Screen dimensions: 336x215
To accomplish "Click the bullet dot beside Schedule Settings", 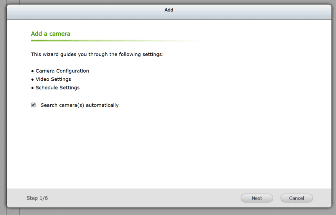I will click(33, 88).
